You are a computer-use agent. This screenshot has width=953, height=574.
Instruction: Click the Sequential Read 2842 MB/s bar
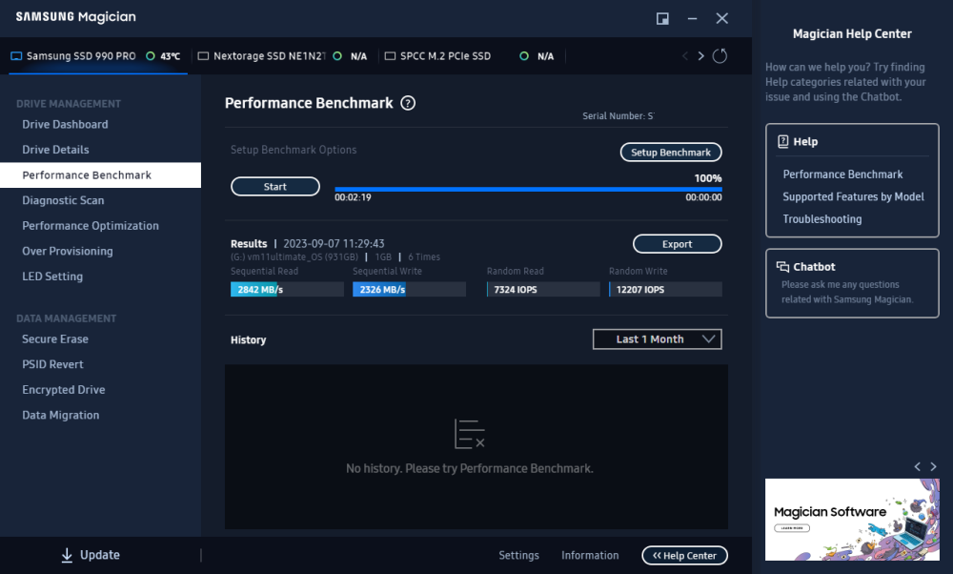pos(287,290)
